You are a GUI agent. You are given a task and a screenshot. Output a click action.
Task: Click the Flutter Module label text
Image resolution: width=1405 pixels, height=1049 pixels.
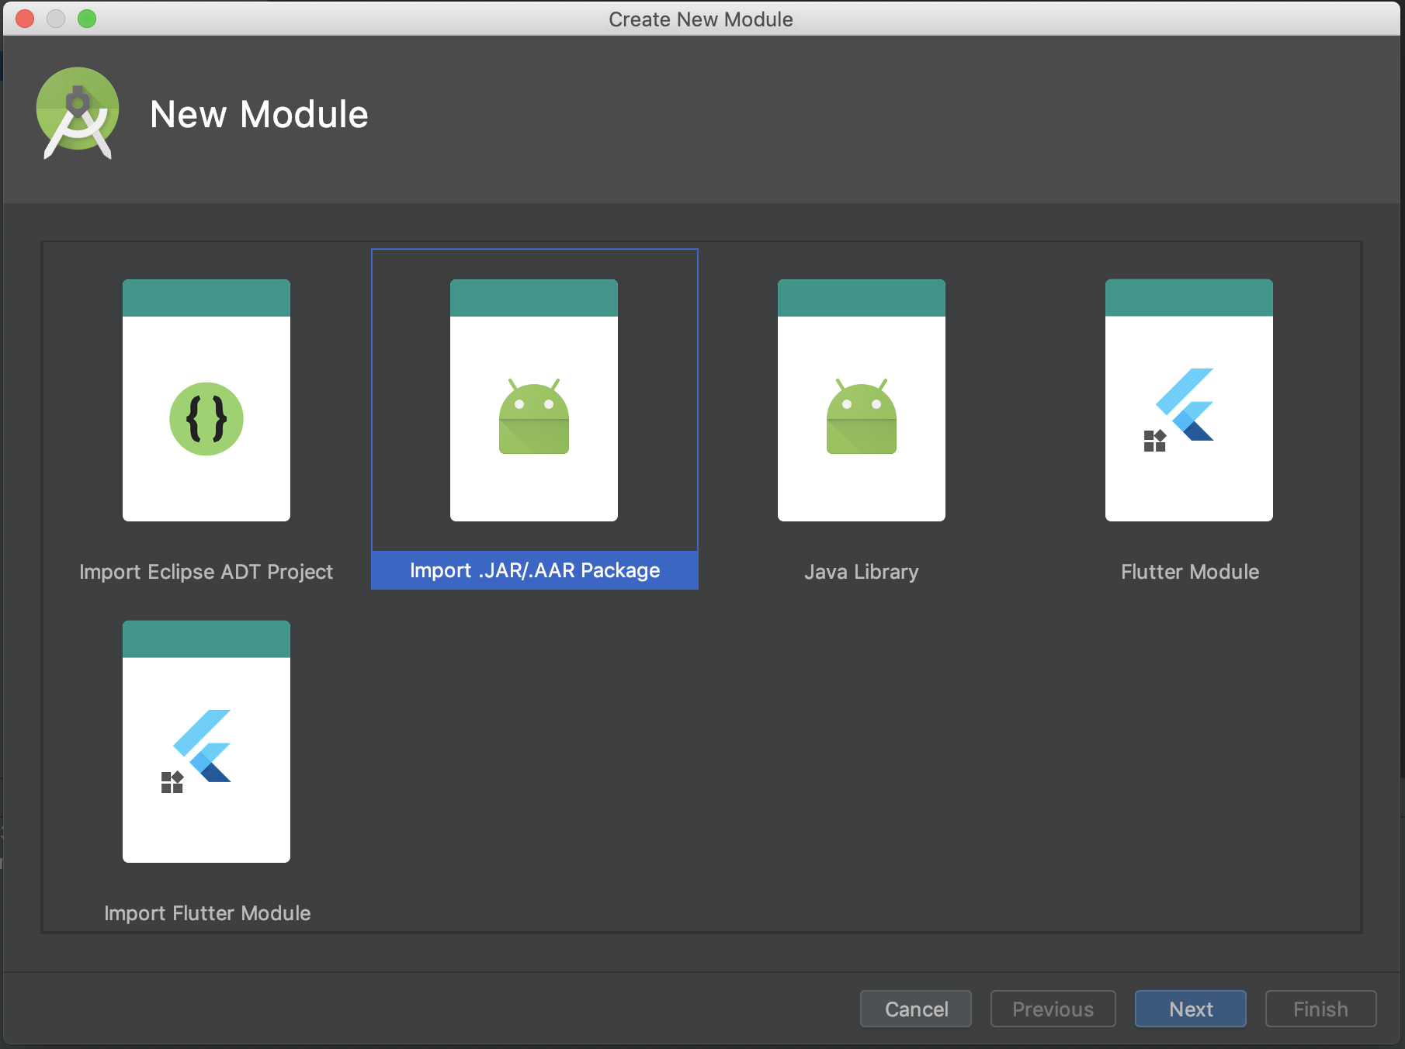[1188, 572]
